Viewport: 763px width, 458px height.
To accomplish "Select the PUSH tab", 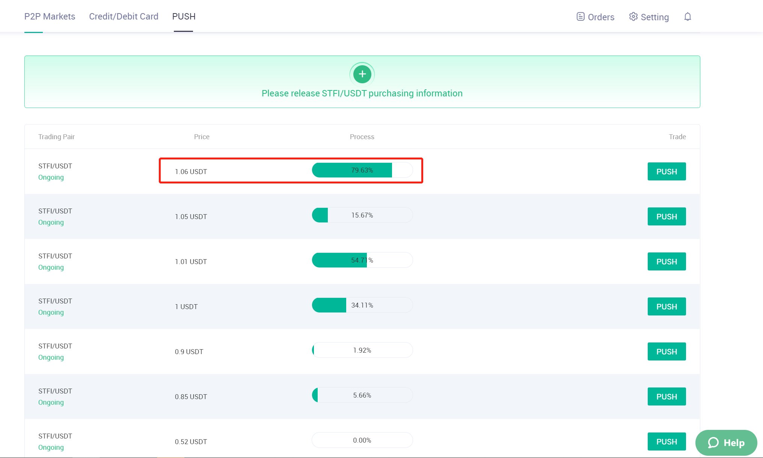I will 184,17.
